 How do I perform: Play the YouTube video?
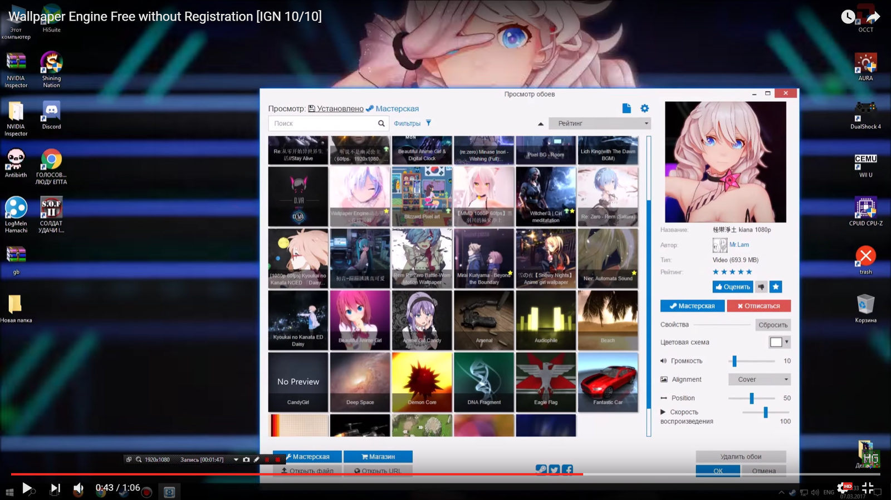[27, 488]
